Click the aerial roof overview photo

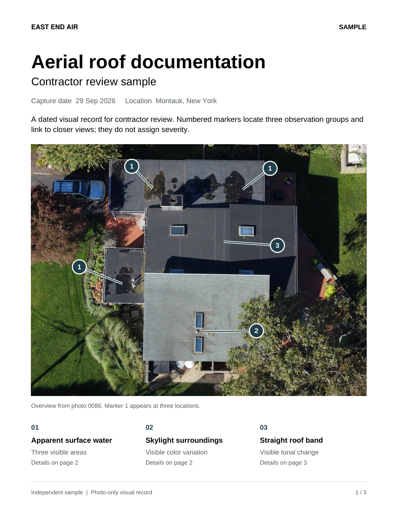[199, 270]
